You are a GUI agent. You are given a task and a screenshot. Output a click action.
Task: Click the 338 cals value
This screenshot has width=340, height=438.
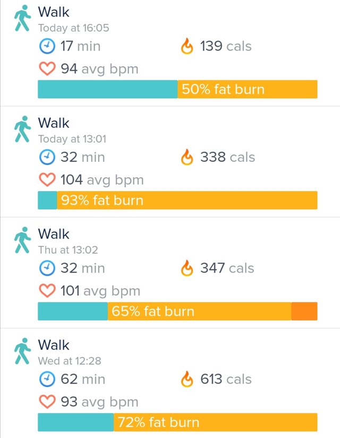pos(227,157)
